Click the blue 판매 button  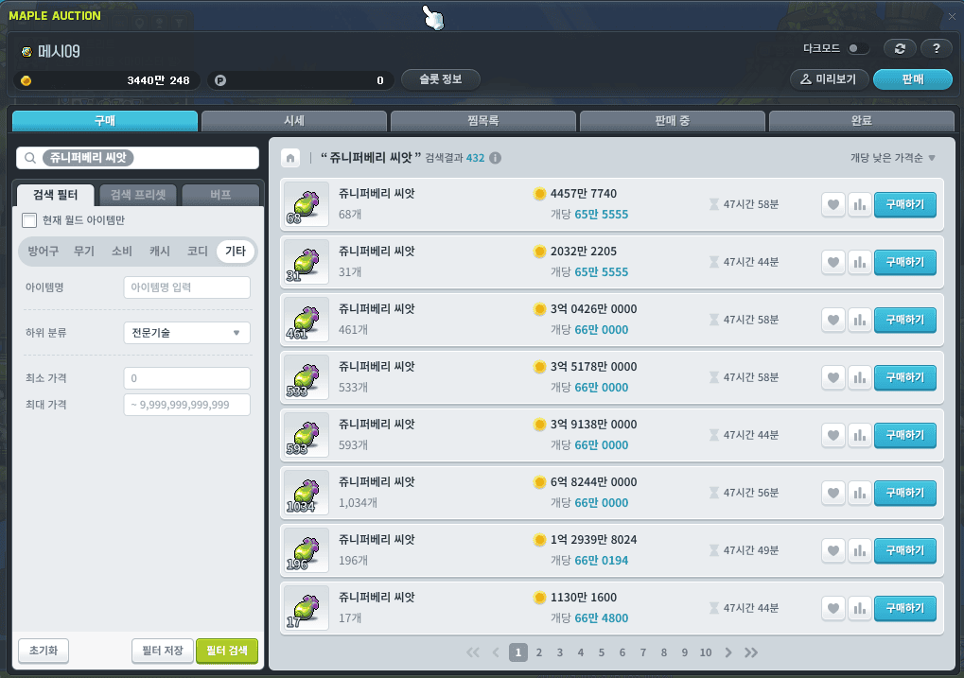pos(912,79)
